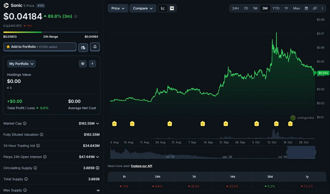
Task: Click the $0.042 current price label
Action: pyautogui.click(x=323, y=73)
